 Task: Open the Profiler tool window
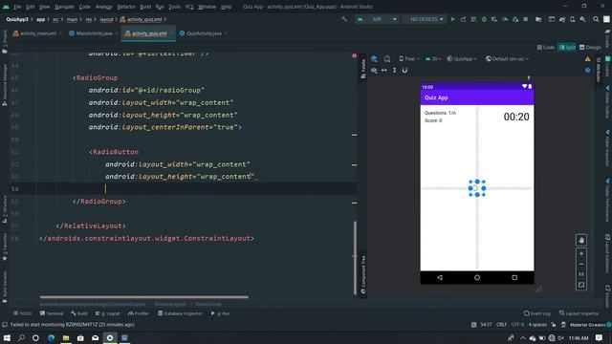(x=138, y=313)
